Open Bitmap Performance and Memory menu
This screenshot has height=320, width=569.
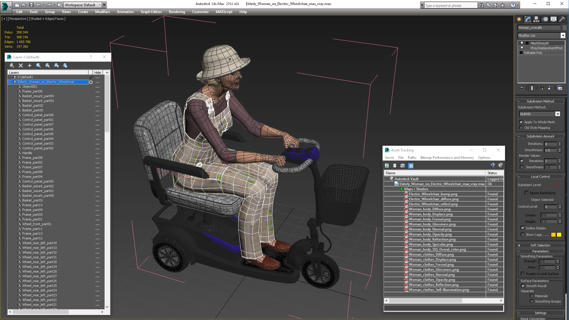pyautogui.click(x=447, y=158)
